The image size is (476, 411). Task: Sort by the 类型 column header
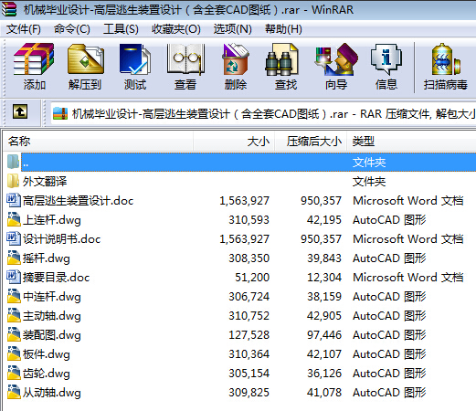click(411, 142)
